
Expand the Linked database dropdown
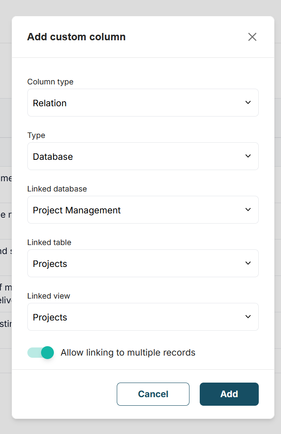point(137,210)
